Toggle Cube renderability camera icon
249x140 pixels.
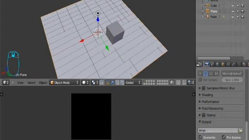242,6
